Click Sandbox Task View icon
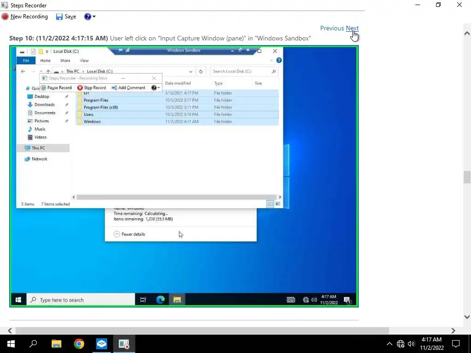Screen dimensions: 471x353 [144, 300]
